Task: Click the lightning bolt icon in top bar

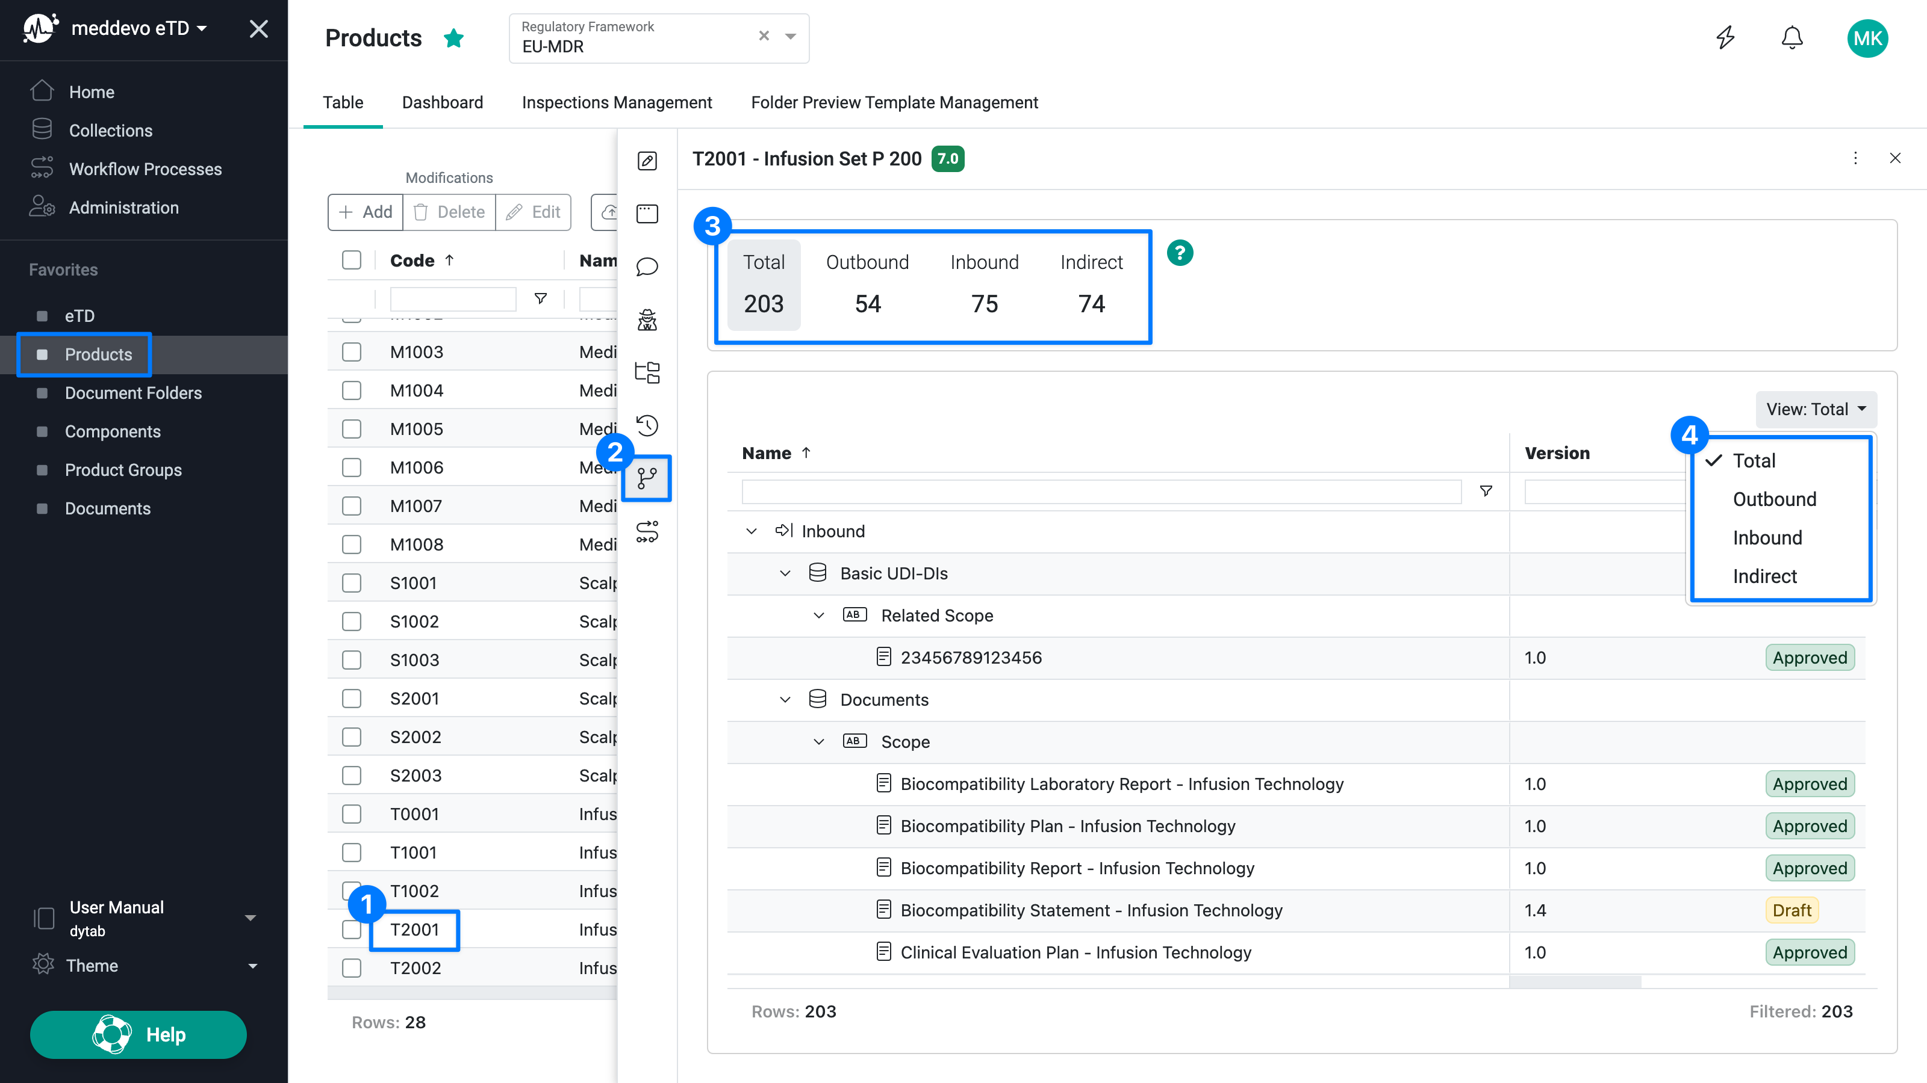Action: [1725, 37]
